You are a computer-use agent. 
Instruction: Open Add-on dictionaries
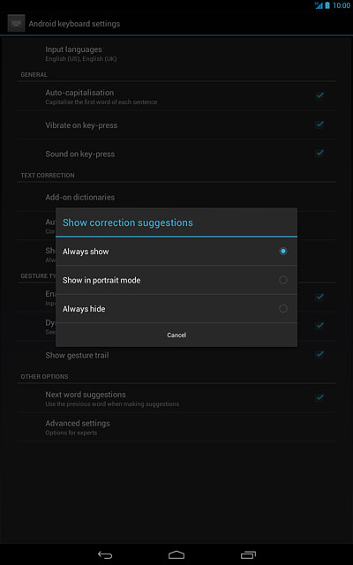click(176, 197)
